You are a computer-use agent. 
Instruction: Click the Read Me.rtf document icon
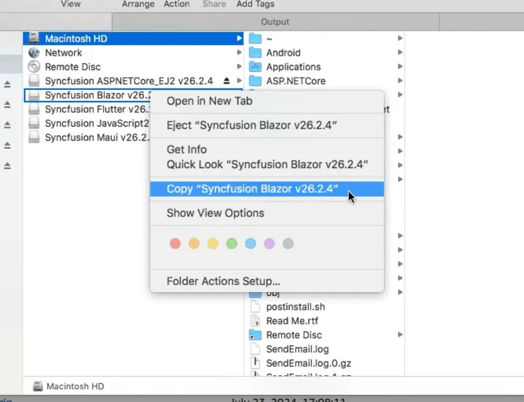click(257, 320)
